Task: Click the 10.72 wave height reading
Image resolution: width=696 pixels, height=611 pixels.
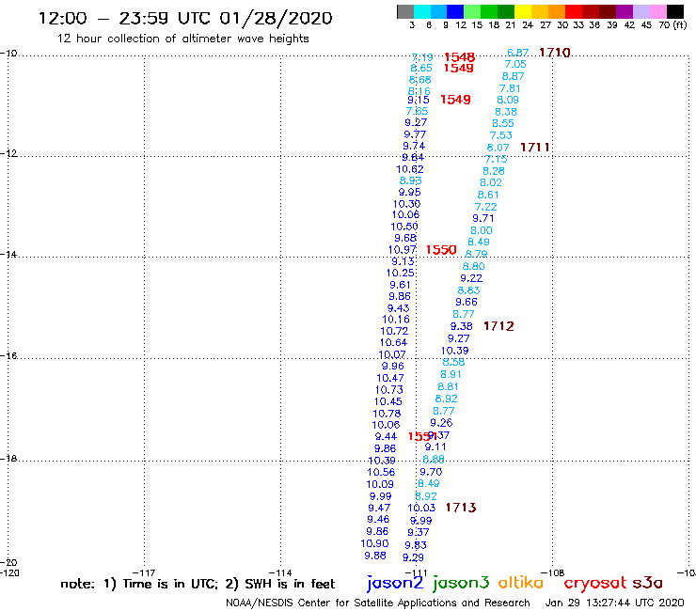Action: pyautogui.click(x=394, y=331)
